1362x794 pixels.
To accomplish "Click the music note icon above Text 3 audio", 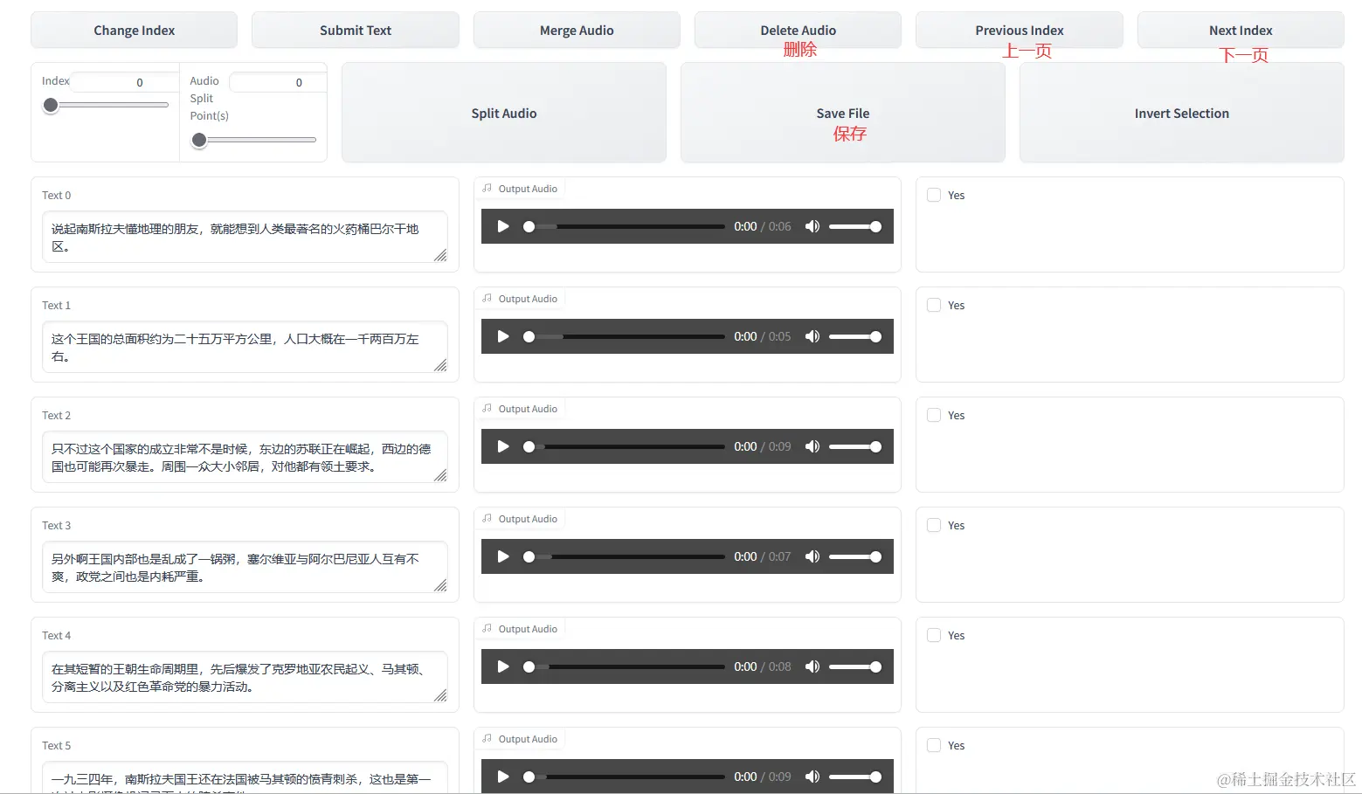I will tap(487, 518).
